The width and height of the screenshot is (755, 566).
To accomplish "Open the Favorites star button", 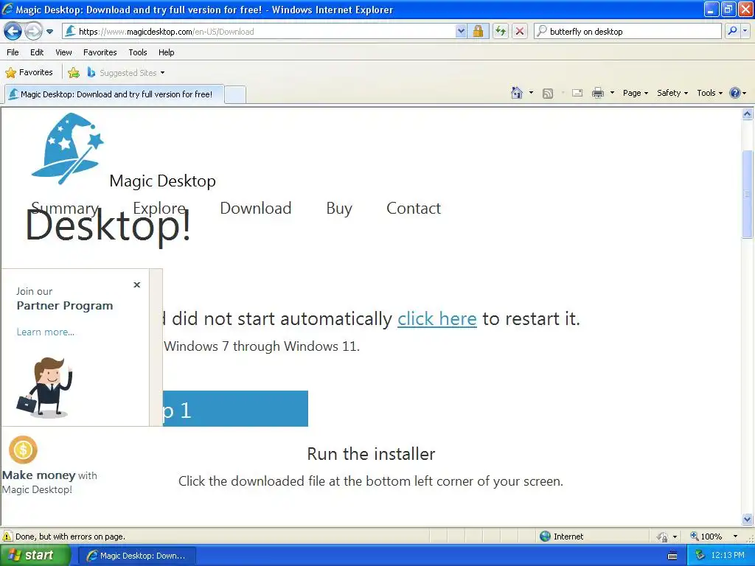I will coord(29,73).
